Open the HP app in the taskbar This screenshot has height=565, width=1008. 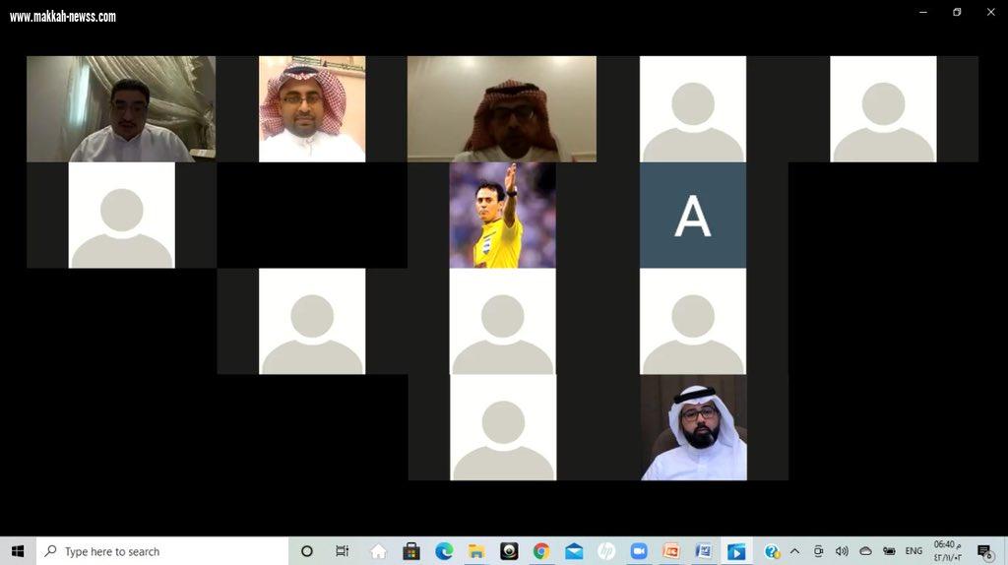(x=606, y=551)
